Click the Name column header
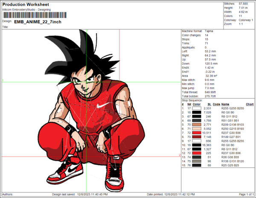The width and height of the screenshot is (256, 198). click(225, 104)
